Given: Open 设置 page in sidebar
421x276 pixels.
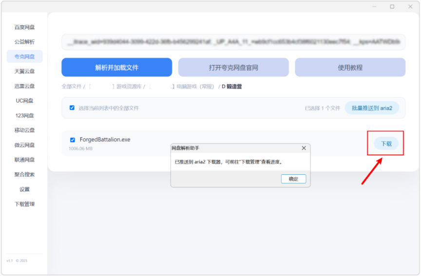Looking at the screenshot, I should tap(24, 189).
